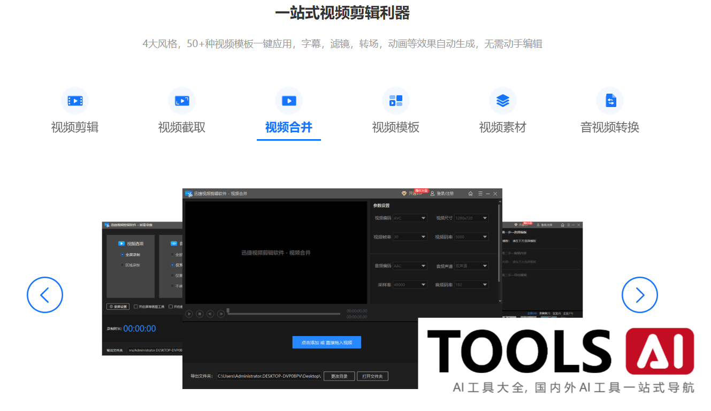Switch to the 视频合并 tab
This screenshot has width=711, height=411.
tap(288, 127)
